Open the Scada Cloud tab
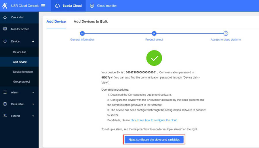The image size is (259, 148). click(68, 6)
